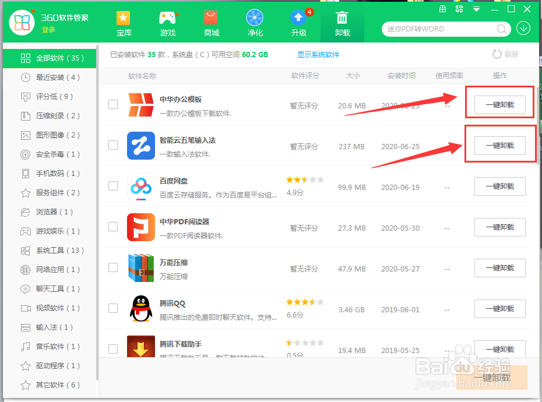Click the search magnifier icon
The width and height of the screenshot is (542, 402).
click(501, 29)
